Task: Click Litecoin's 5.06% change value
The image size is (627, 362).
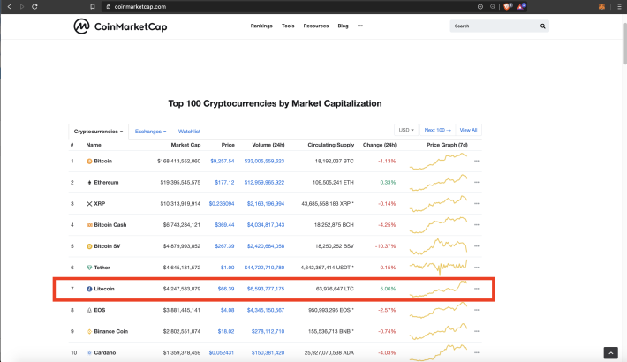Action: (x=388, y=289)
